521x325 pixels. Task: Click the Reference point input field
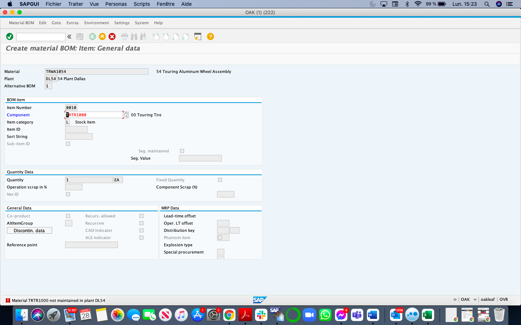(x=92, y=245)
